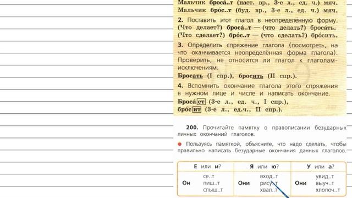Click the question "(Что делает?)" in step 2
The width and height of the screenshot is (352, 198).
[x=200, y=28]
